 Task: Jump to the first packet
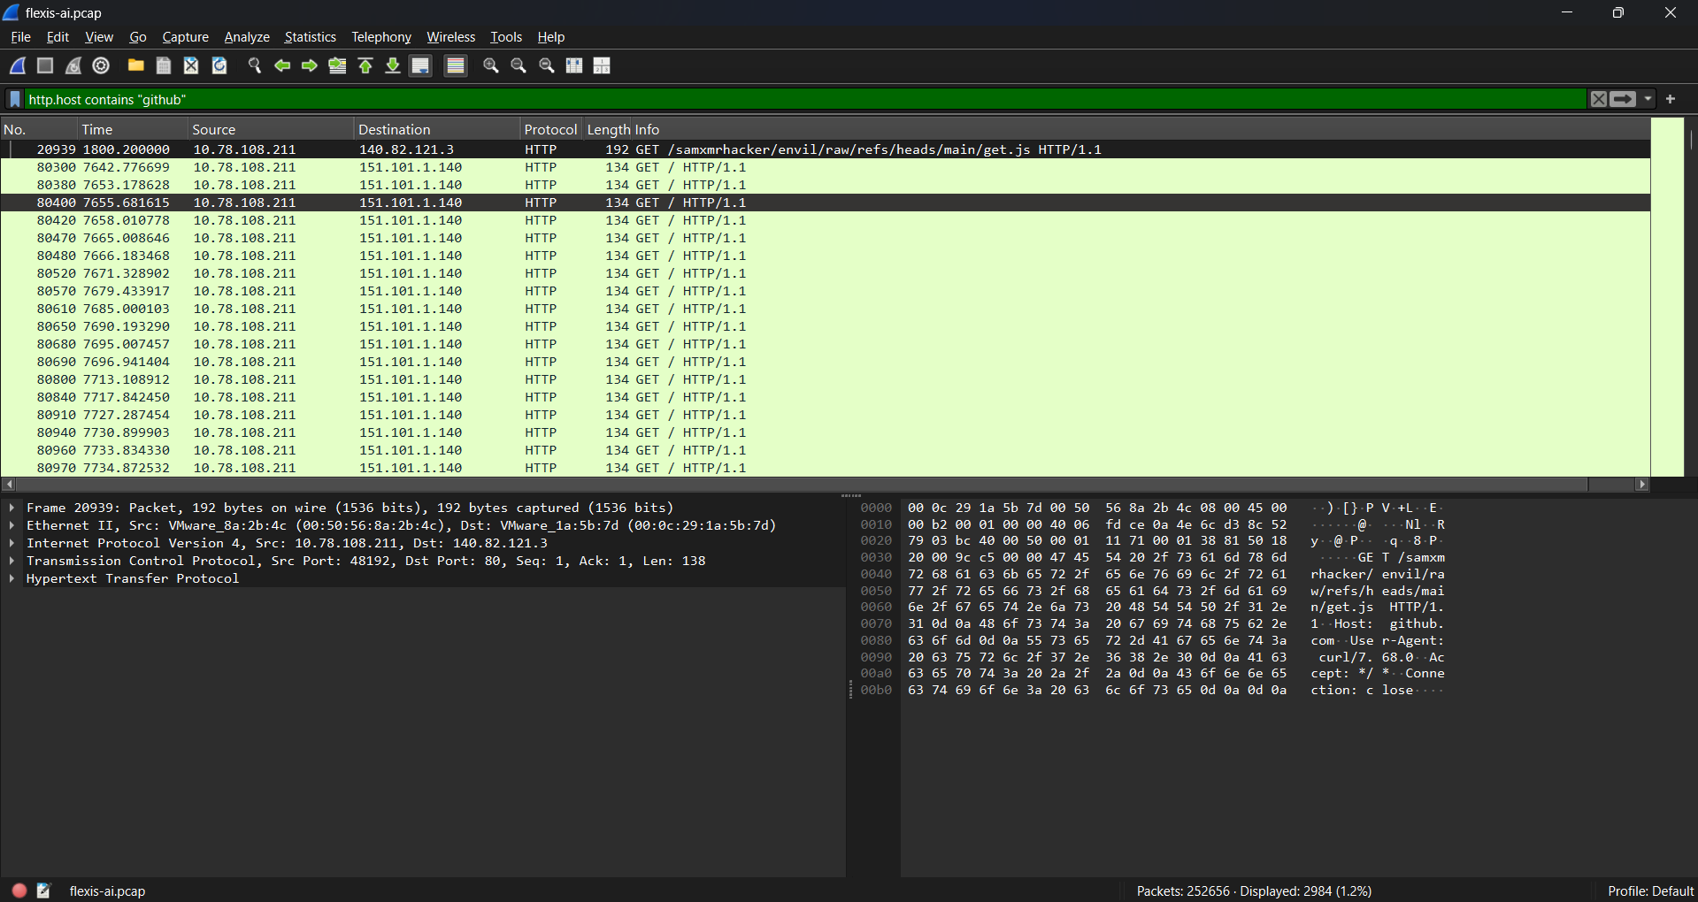(x=365, y=65)
